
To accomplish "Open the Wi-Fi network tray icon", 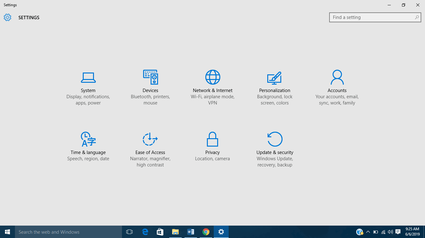I will (383, 232).
